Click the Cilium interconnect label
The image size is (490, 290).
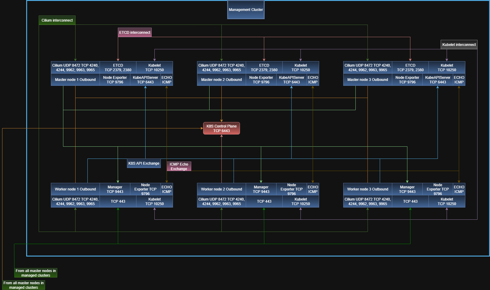coord(57,20)
